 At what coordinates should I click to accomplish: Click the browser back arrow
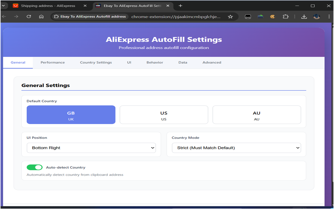tap(4, 16)
